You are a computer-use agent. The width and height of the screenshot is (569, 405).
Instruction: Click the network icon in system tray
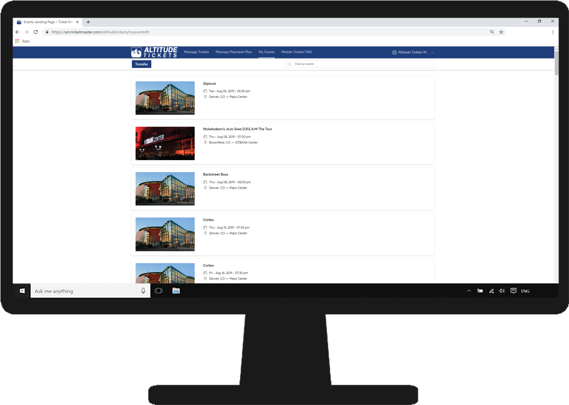click(491, 291)
